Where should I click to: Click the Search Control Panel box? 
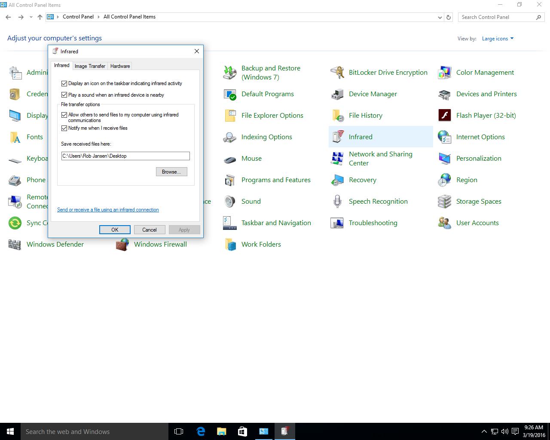point(501,17)
